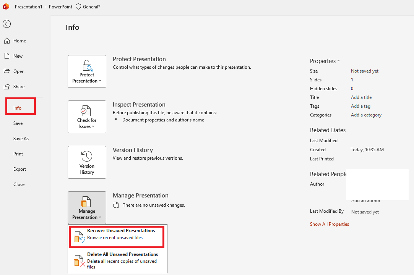Viewport: 414px width, 275px height.
Task: Select Save As in the sidebar
Action: (21, 139)
